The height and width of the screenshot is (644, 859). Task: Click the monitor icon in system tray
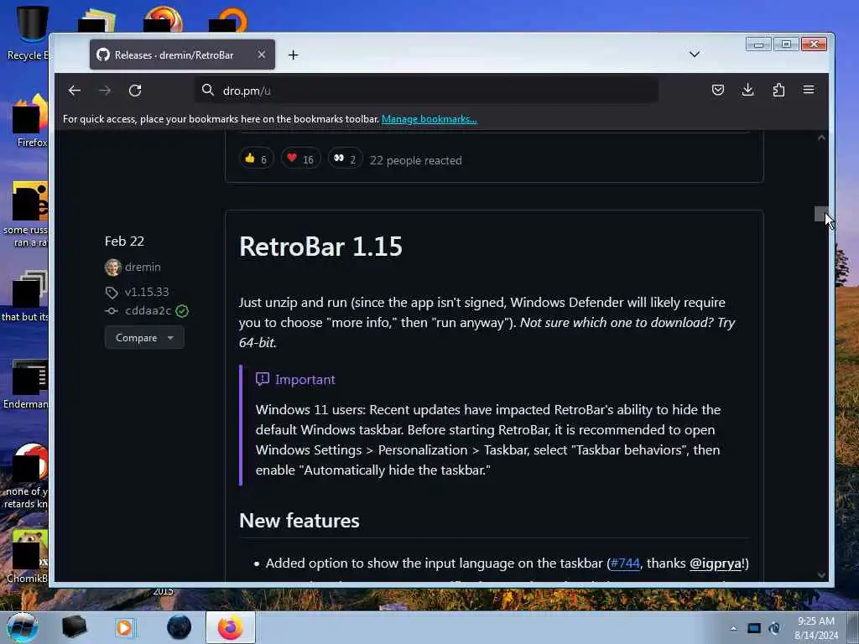coord(754,628)
